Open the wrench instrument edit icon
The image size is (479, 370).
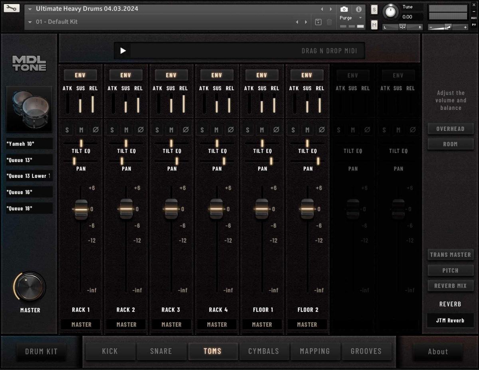(11, 8)
